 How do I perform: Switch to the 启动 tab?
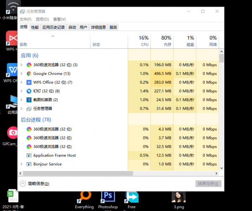click(72, 27)
